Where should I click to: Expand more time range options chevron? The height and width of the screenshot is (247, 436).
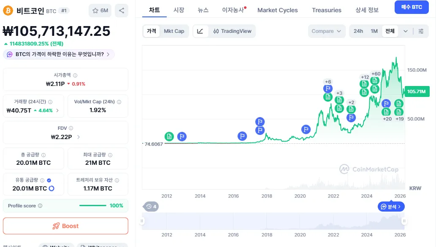click(406, 31)
